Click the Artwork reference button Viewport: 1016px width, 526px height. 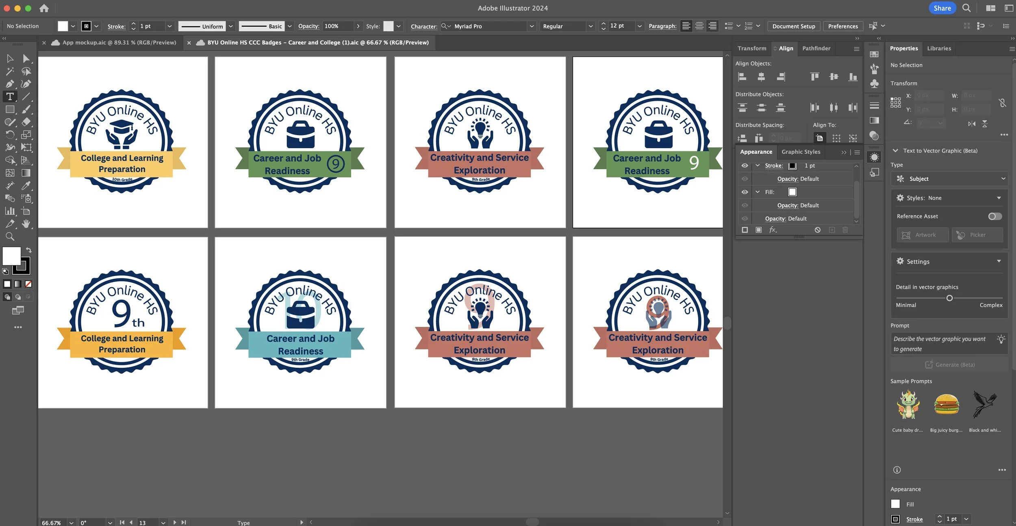pyautogui.click(x=923, y=235)
